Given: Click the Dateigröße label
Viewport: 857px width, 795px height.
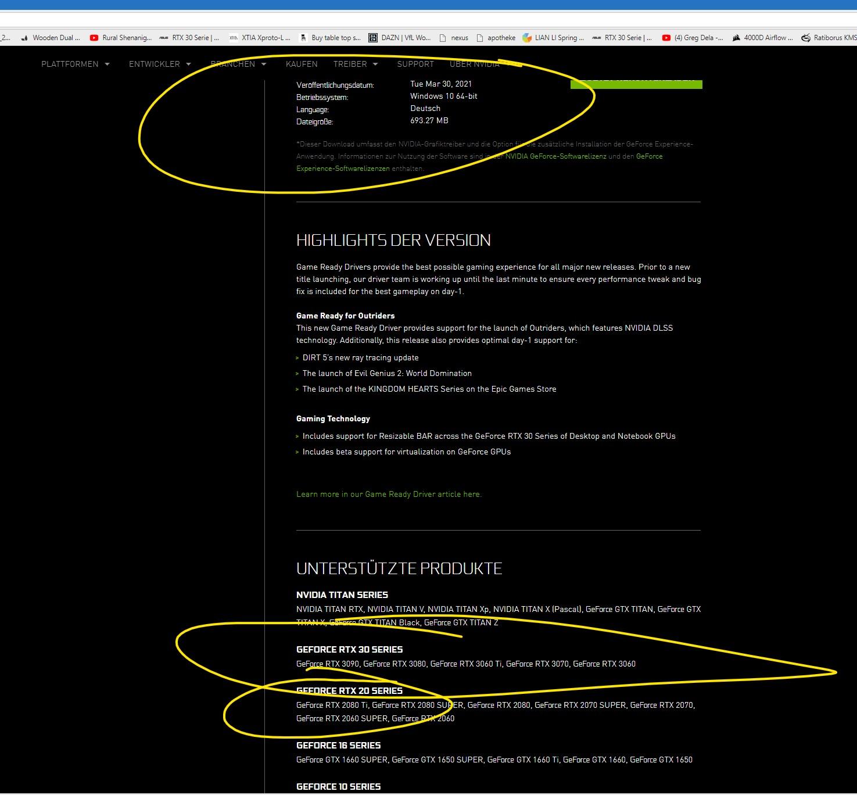Looking at the screenshot, I should (315, 121).
